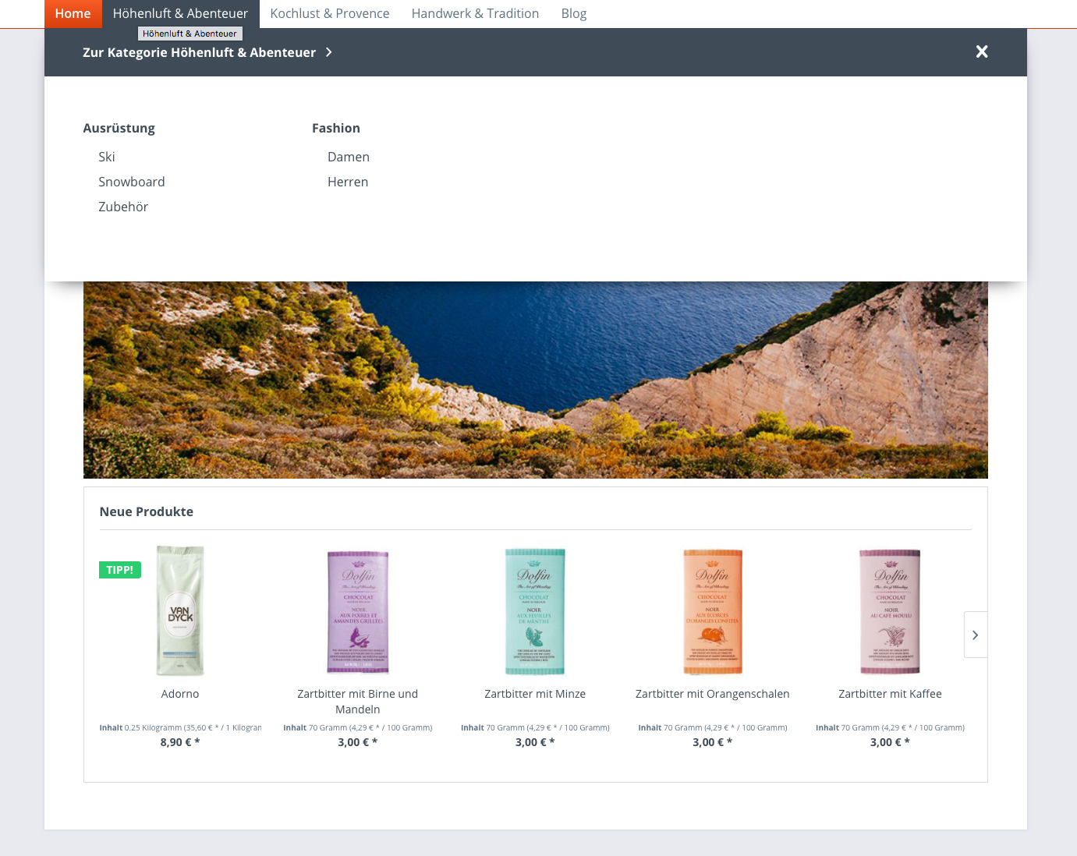Open Handwerk & Tradition navigation tab
1077x856 pixels.
pos(475,13)
